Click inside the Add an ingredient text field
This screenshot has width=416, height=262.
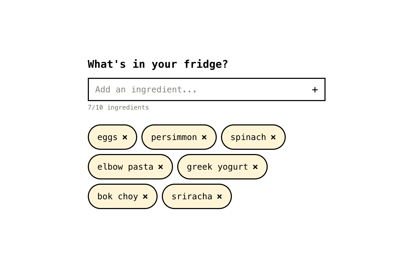coord(186,89)
